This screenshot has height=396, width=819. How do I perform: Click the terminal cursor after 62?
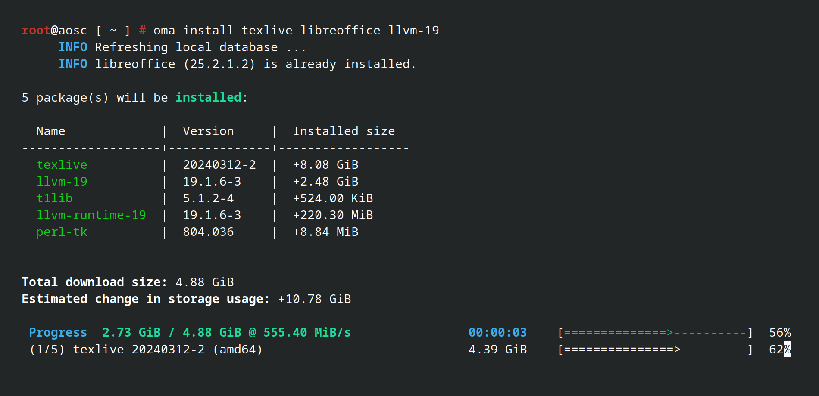pos(787,350)
